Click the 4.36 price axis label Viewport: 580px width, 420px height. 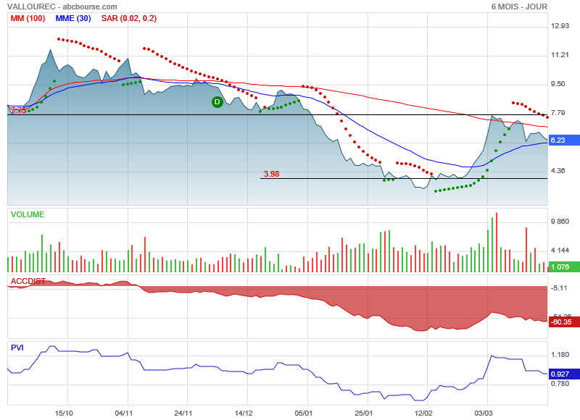click(558, 171)
